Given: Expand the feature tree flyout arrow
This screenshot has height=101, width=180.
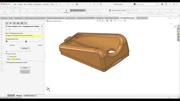Looking at the screenshot, I should 45,21.
